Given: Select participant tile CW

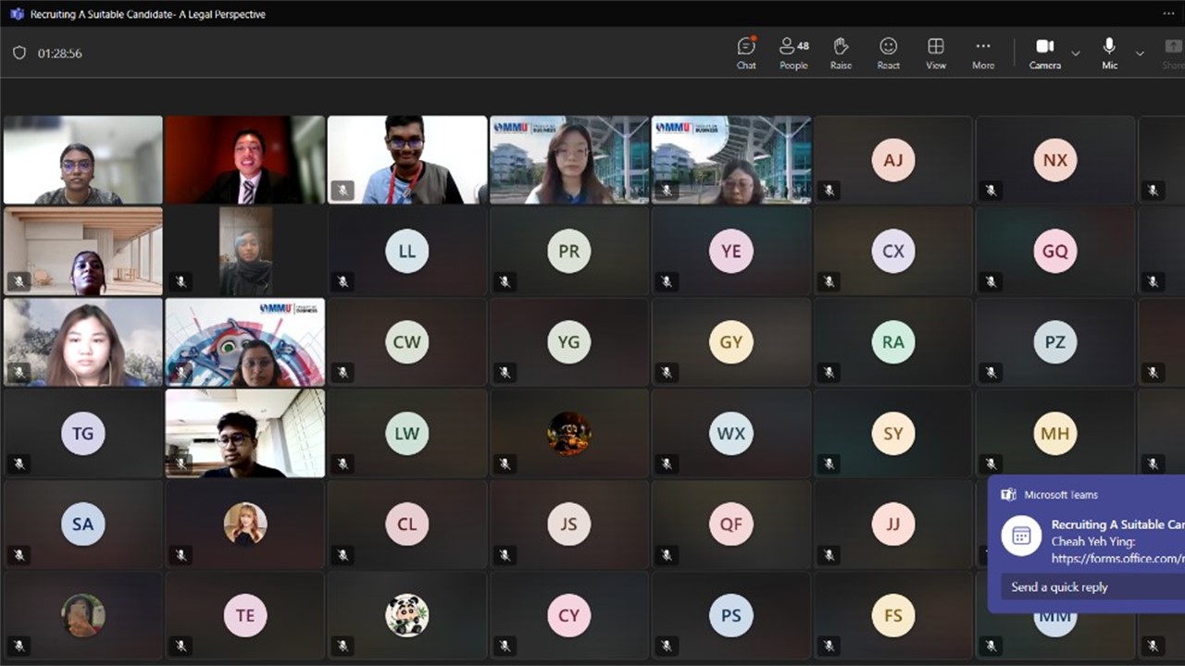Looking at the screenshot, I should pyautogui.click(x=406, y=341).
